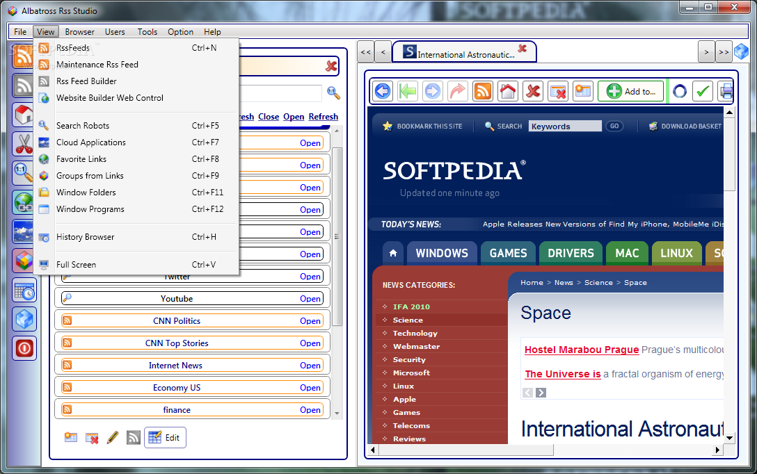Click the Refresh link in feeds panel
Image resolution: width=757 pixels, height=474 pixels.
[x=324, y=117]
